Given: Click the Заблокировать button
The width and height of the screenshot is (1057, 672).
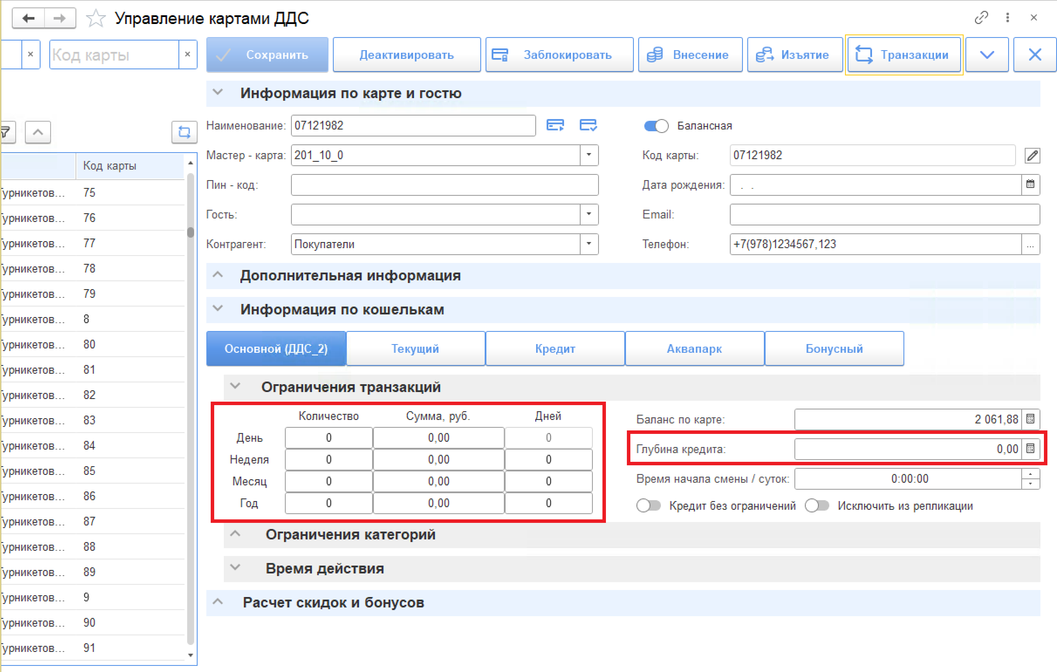Looking at the screenshot, I should pos(559,55).
